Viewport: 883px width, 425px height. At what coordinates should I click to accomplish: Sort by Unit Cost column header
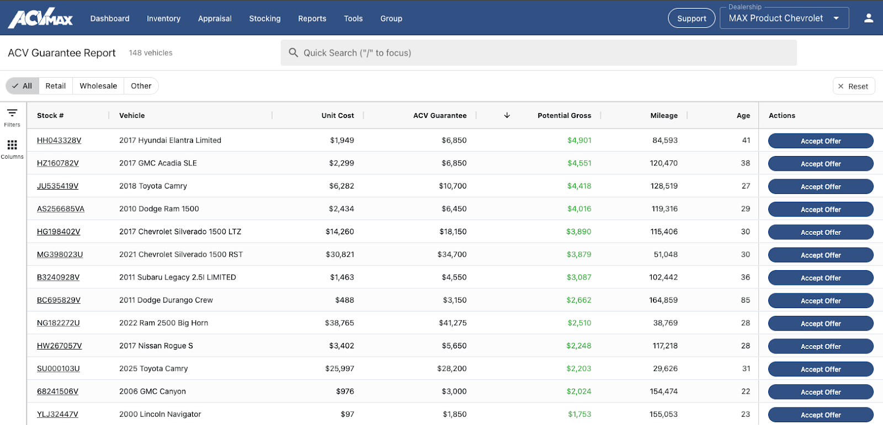[x=338, y=116]
